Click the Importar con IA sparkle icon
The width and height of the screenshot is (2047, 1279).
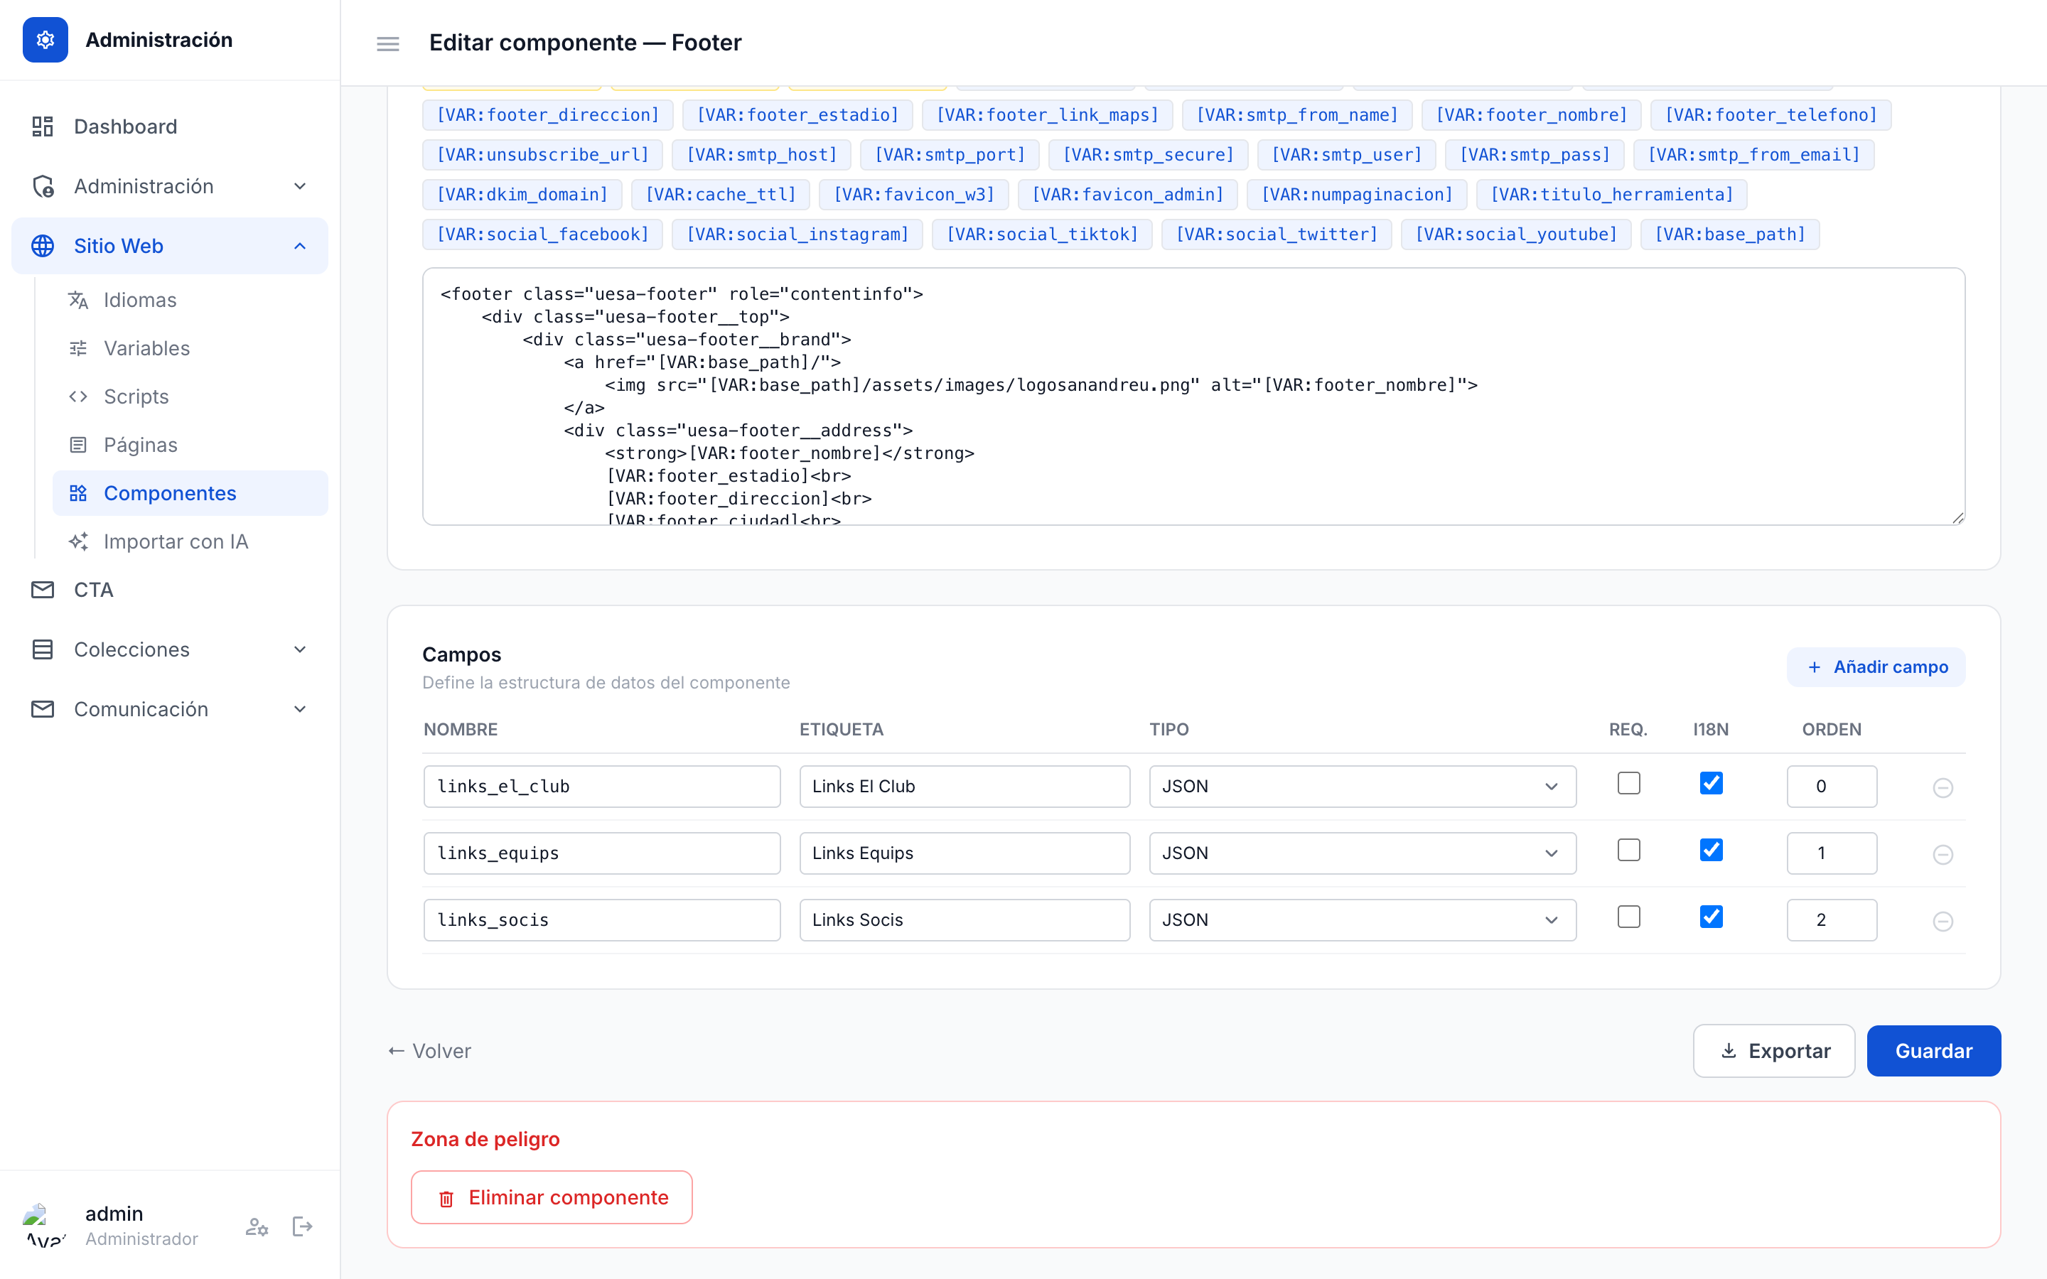(79, 541)
